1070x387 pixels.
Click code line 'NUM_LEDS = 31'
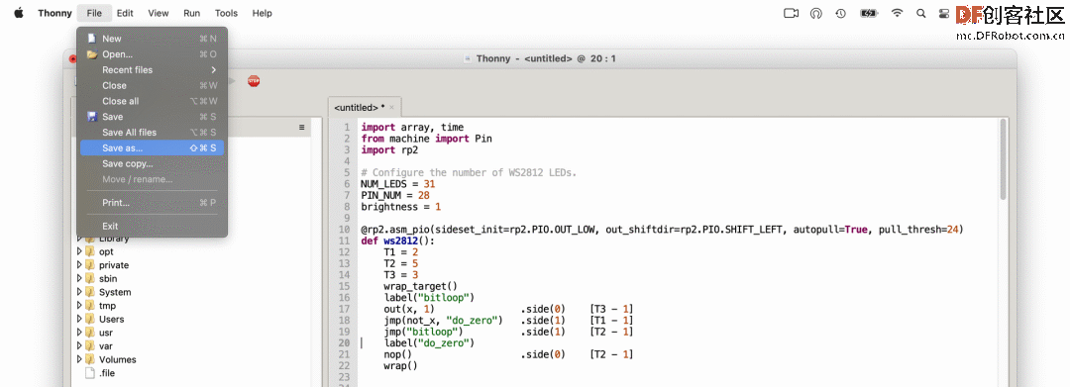398,184
